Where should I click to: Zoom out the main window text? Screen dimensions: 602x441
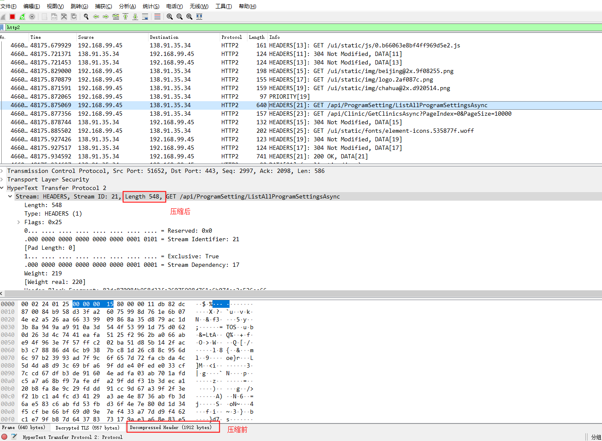180,17
